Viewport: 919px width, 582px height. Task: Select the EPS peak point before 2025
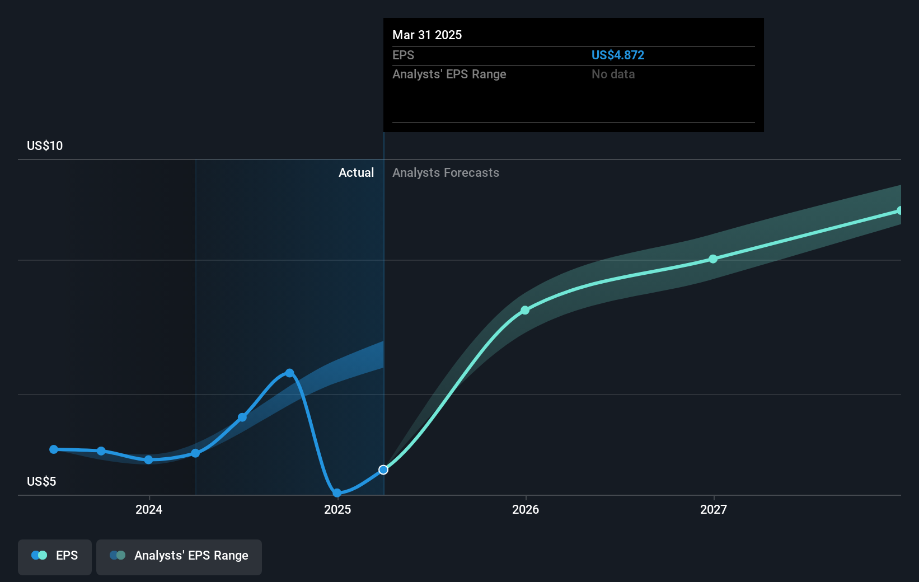pos(289,373)
